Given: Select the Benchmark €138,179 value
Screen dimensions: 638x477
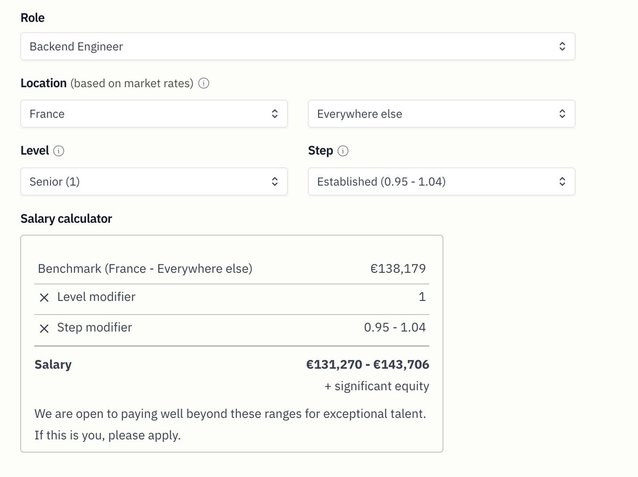Looking at the screenshot, I should tap(398, 269).
